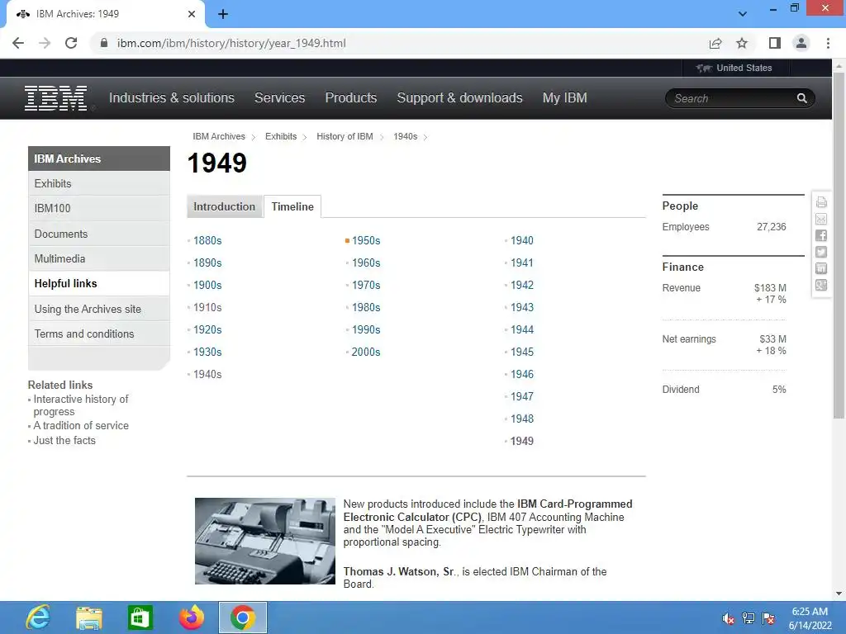The height and width of the screenshot is (634, 846).
Task: Open Industries & solutions menu
Action: 172,97
